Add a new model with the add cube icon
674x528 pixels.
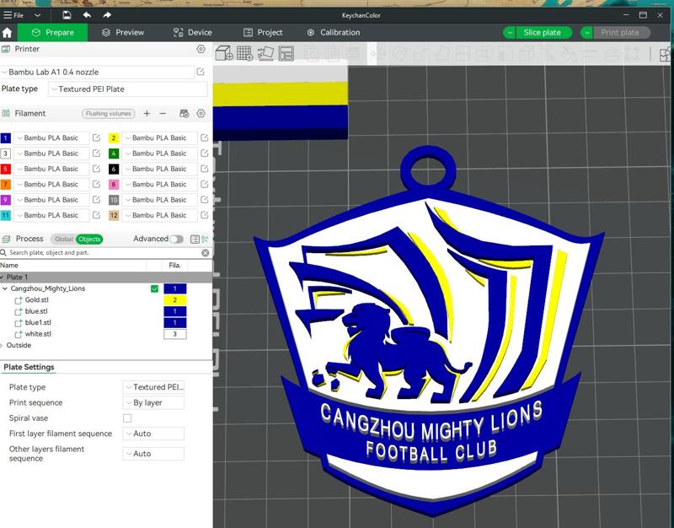tap(222, 52)
